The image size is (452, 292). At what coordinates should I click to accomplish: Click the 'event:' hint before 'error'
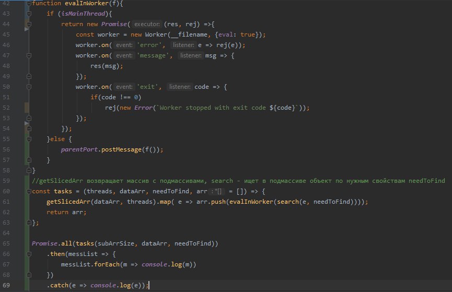tap(124, 45)
